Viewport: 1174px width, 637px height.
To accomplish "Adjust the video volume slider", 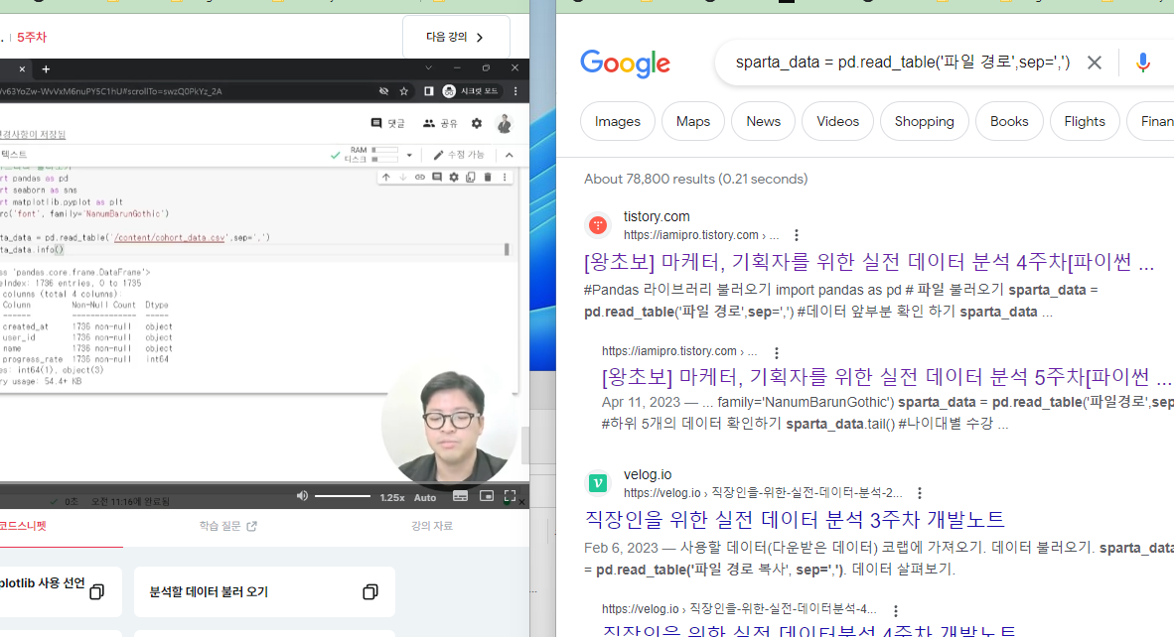I will [342, 496].
